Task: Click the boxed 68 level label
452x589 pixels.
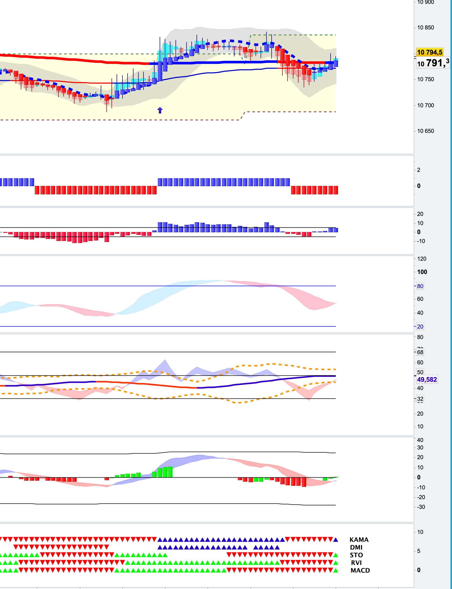Action: coord(420,352)
